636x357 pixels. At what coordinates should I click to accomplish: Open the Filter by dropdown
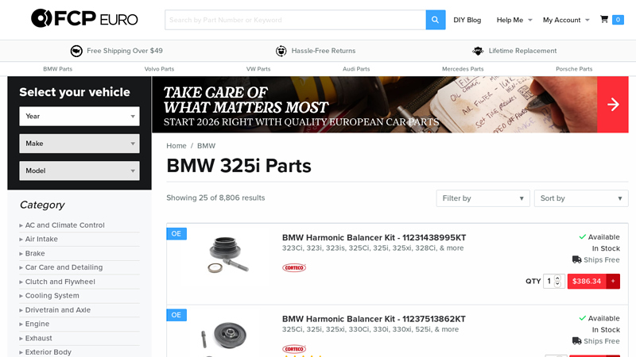coord(483,198)
